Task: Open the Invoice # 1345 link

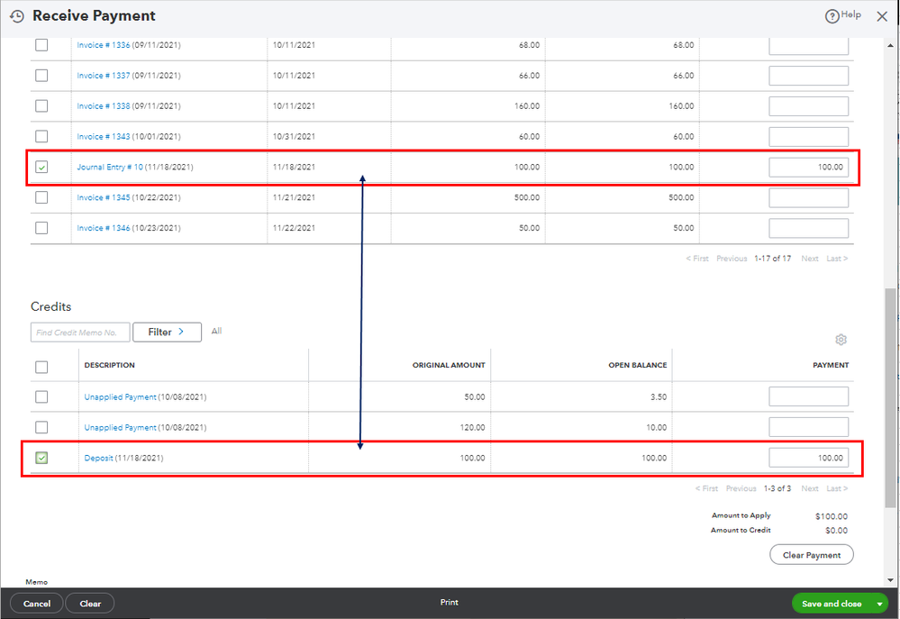Action: (x=104, y=197)
